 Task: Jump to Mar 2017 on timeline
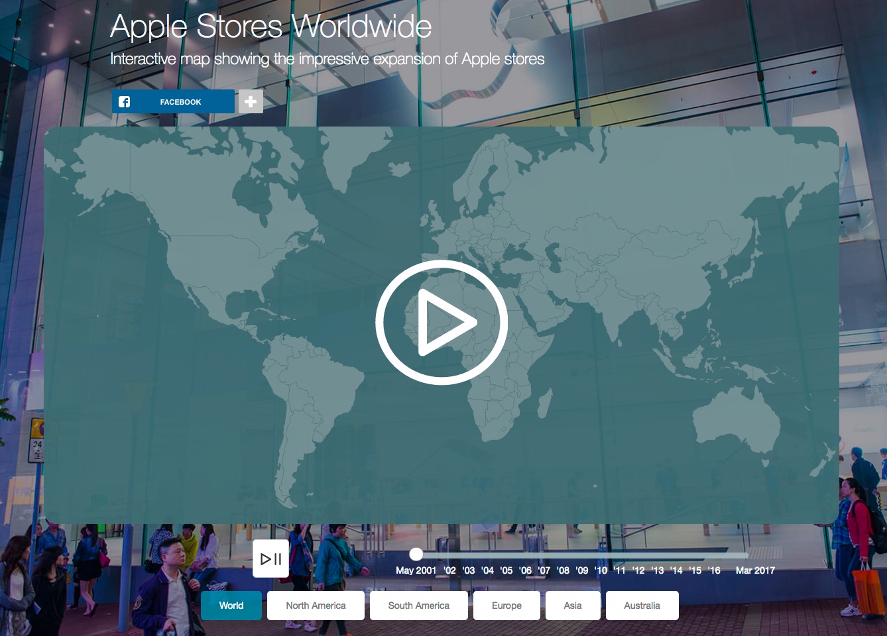click(755, 570)
